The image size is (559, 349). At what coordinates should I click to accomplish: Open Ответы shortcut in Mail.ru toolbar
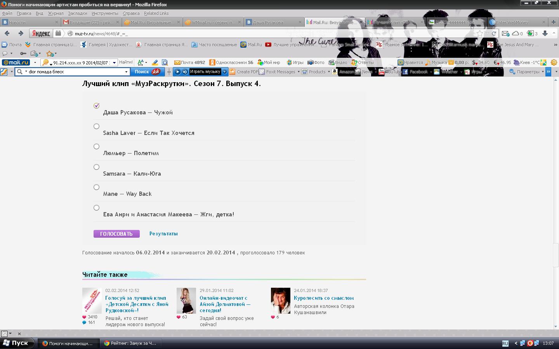coord(362,62)
